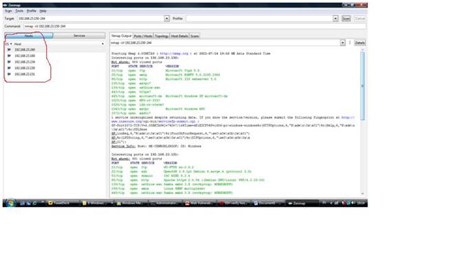Click the system tray volume icon
This screenshot has width=470, height=264.
tap(353, 203)
